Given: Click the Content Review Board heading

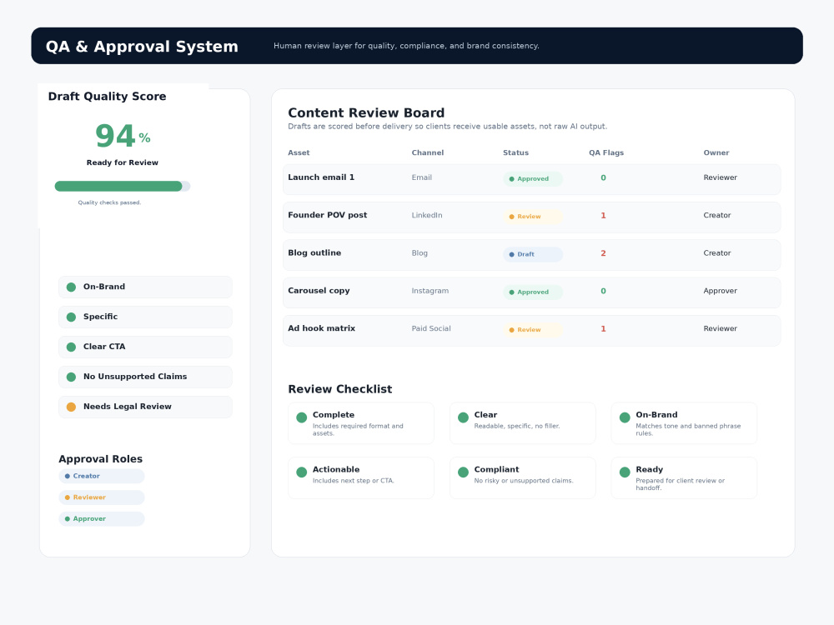Looking at the screenshot, I should [366, 112].
